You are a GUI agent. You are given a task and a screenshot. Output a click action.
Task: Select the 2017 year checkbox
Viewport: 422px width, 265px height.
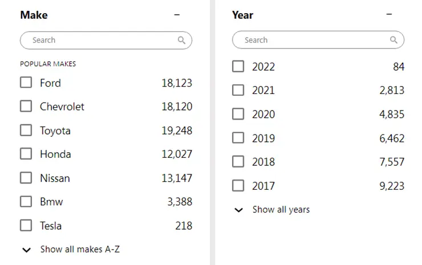(238, 186)
